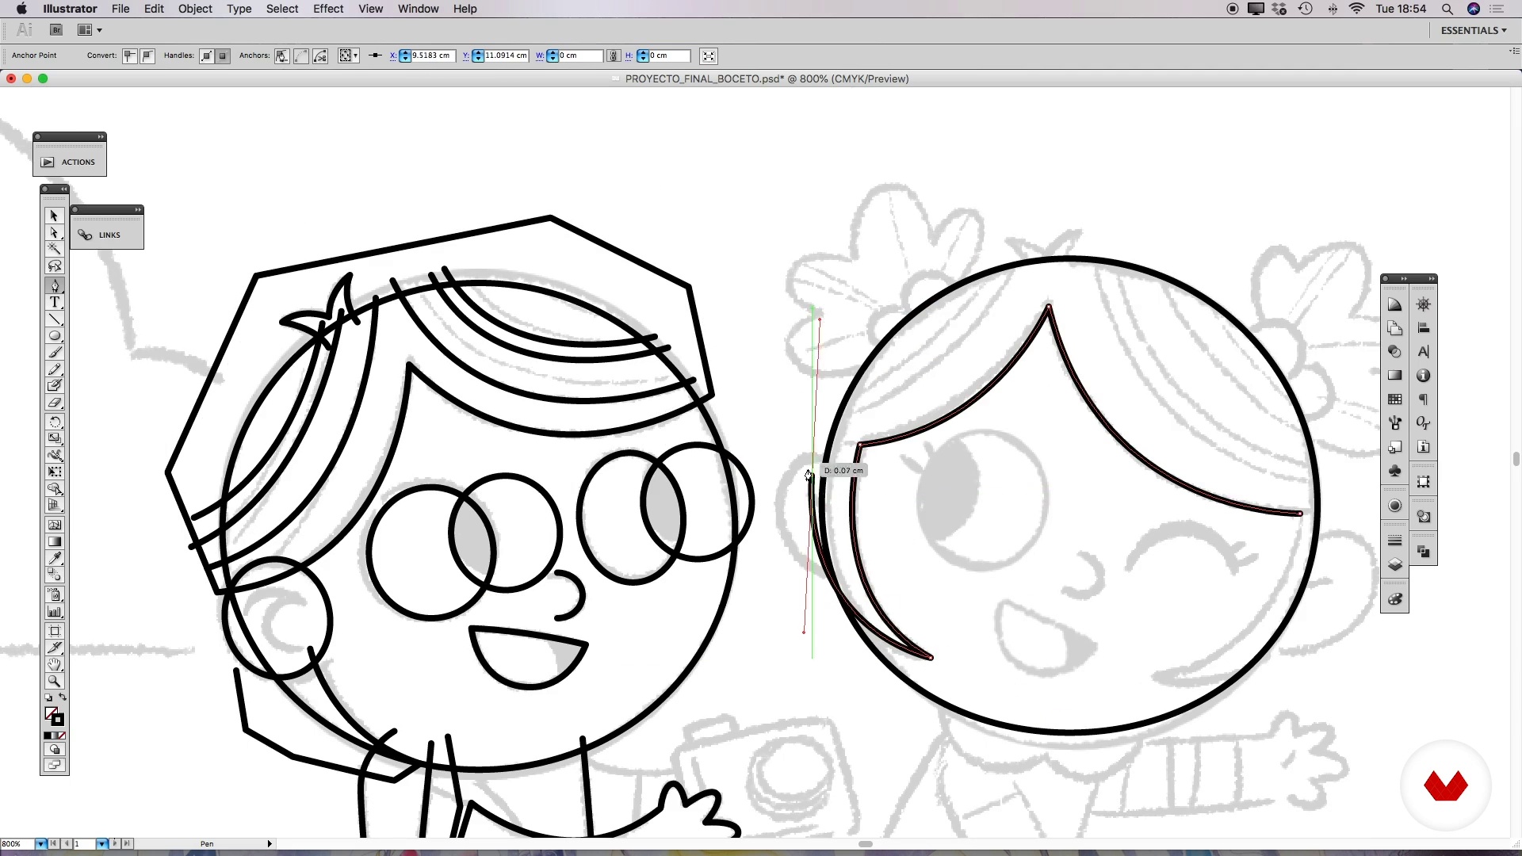The height and width of the screenshot is (856, 1522).
Task: Open the artboard number dropdown
Action: pos(101,844)
